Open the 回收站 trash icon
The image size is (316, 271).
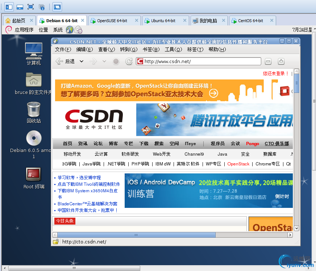34,112
